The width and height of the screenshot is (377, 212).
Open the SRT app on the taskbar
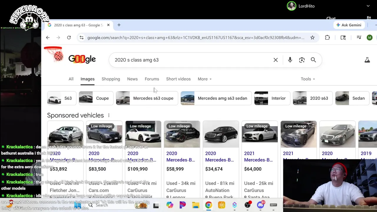[x=274, y=205]
